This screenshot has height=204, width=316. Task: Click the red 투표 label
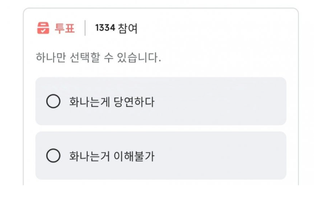tap(64, 28)
